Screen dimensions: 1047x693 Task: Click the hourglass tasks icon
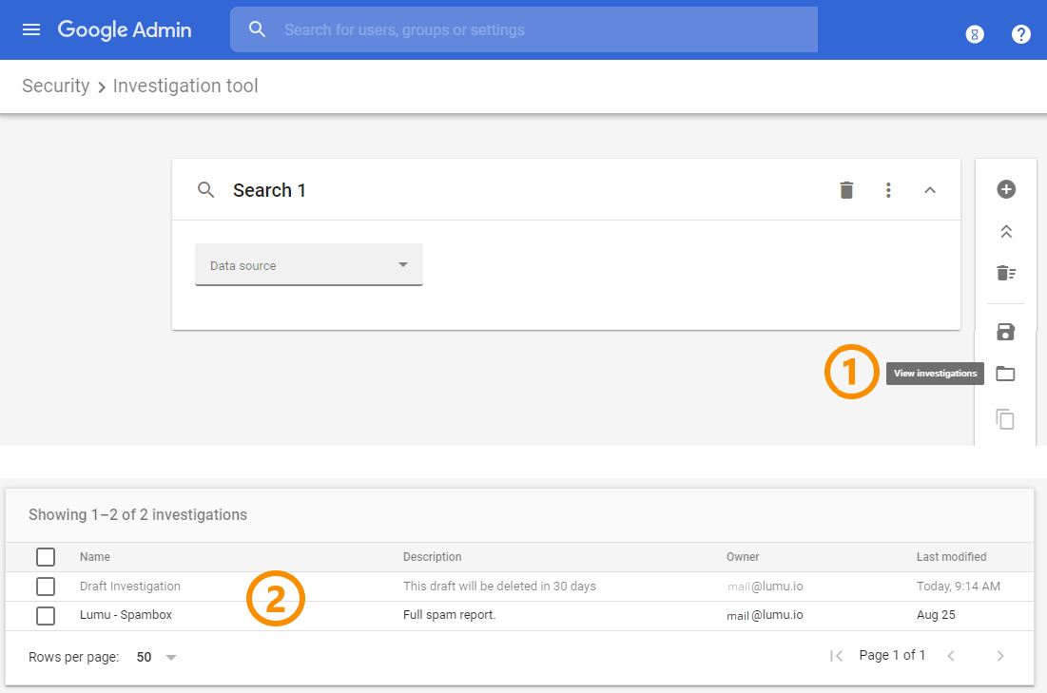click(974, 34)
